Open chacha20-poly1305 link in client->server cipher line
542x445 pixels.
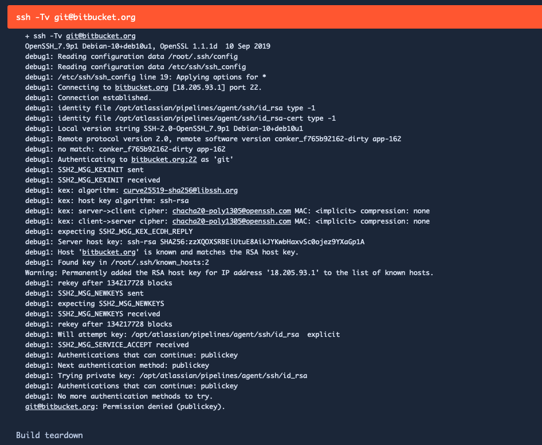(x=231, y=221)
